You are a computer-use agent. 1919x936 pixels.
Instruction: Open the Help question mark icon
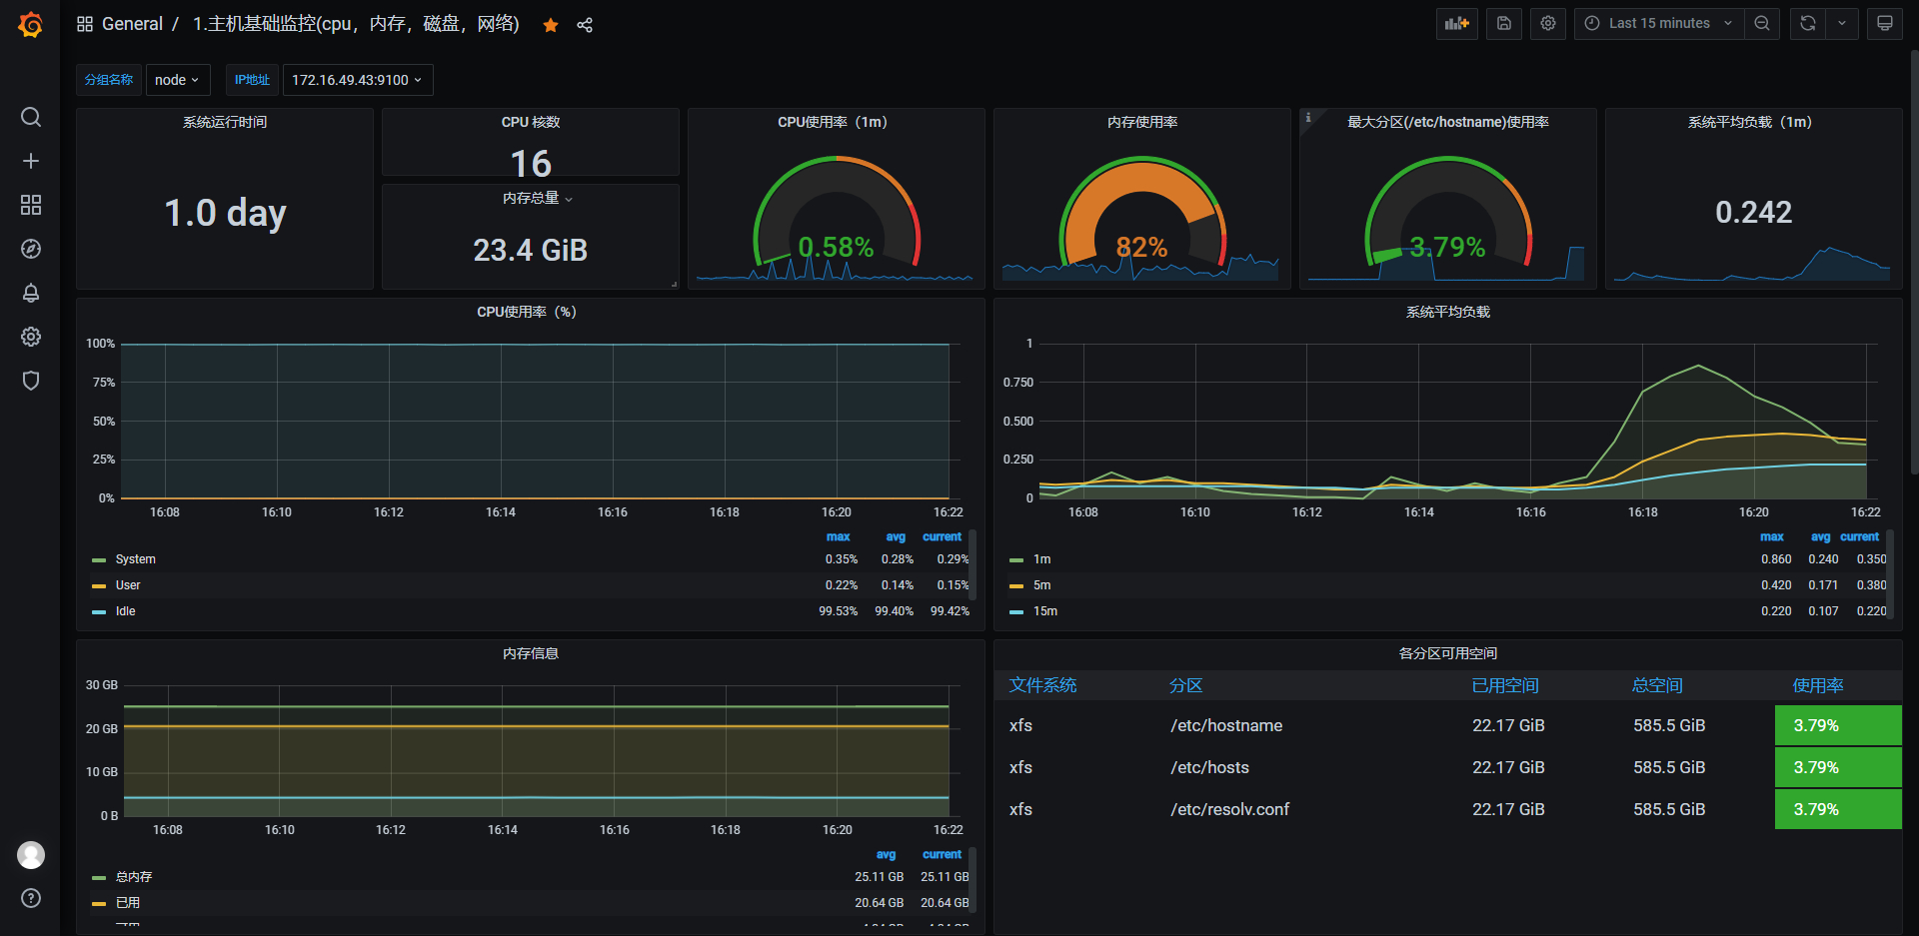tap(31, 898)
